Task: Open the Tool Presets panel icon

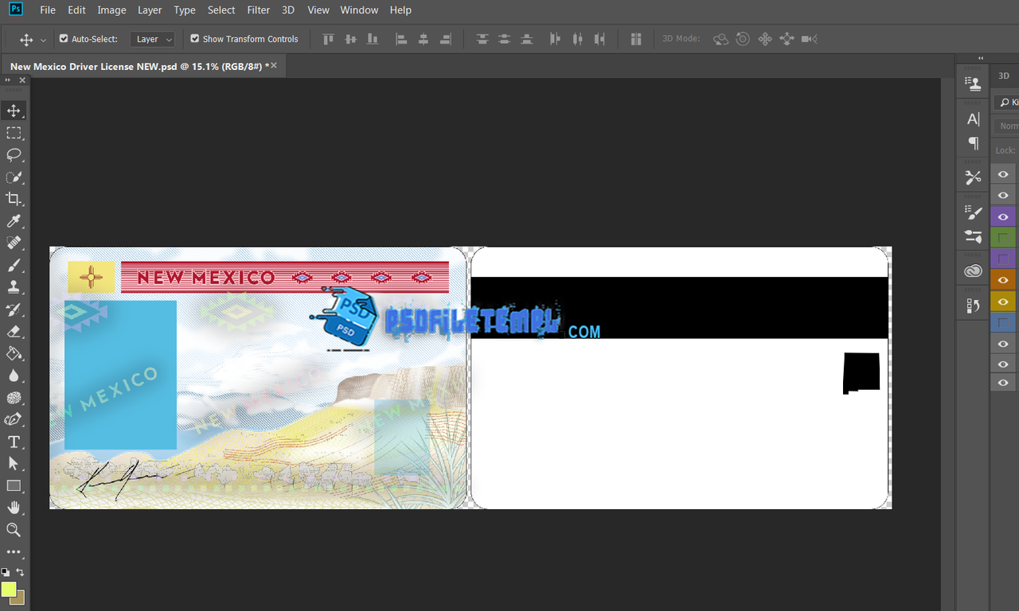Action: click(x=973, y=177)
